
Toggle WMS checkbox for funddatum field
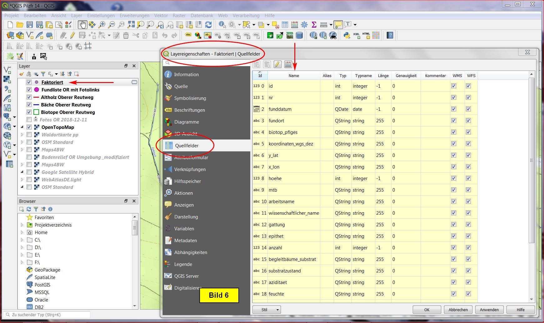coord(454,109)
